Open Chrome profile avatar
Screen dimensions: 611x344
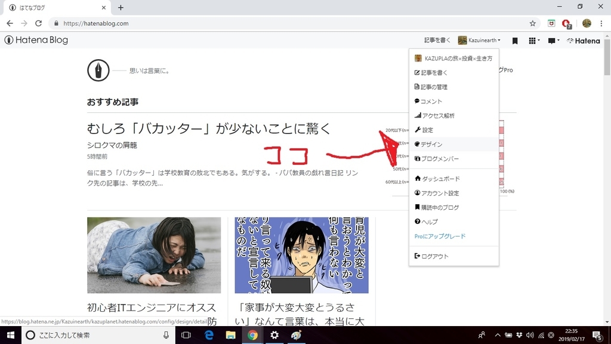tap(587, 23)
